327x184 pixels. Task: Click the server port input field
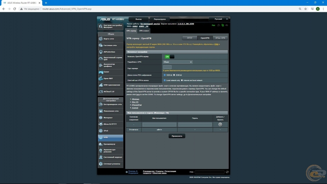tap(167, 67)
